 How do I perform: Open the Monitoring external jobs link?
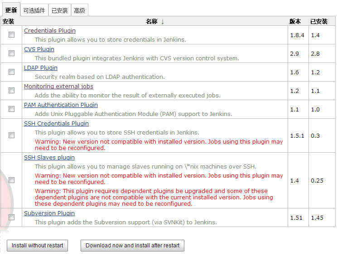58,87
